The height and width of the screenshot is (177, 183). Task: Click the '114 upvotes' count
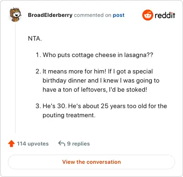point(33,144)
